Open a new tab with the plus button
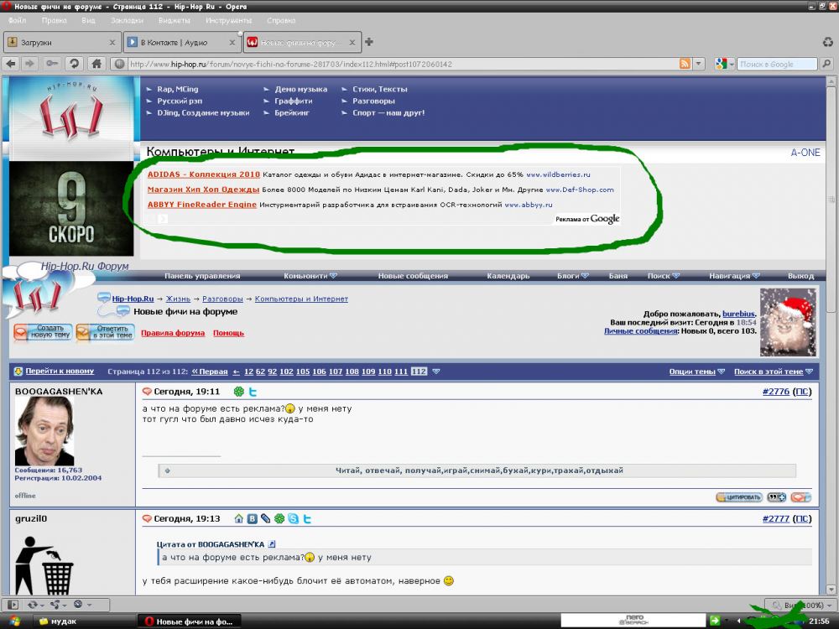The height and width of the screenshot is (629, 839). coord(368,42)
